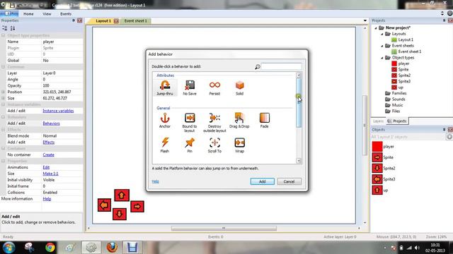Switch to the Layers panel tab
Image resolution: width=453 pixels, height=254 pixels.
(378, 121)
